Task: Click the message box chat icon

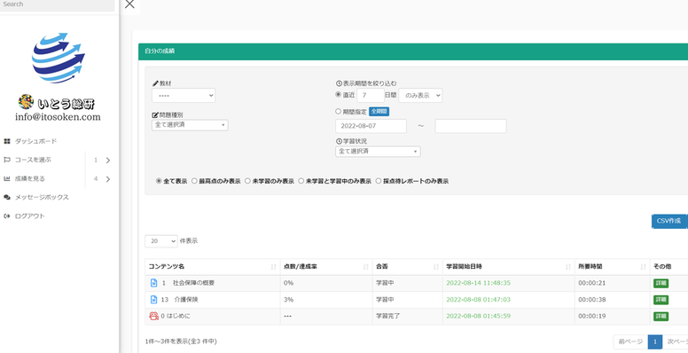Action: [x=6, y=197]
